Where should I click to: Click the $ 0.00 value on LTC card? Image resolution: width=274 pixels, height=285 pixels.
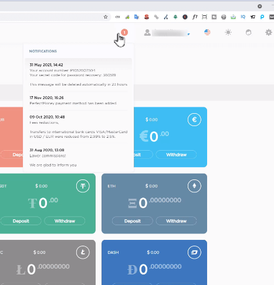pos(39,252)
